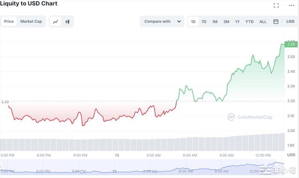Display ALL time price history

[x=263, y=22]
